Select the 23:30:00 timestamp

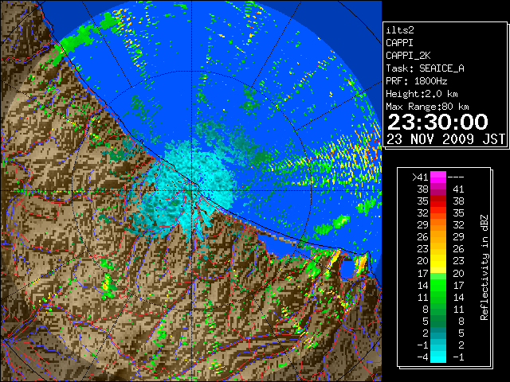pos(437,122)
